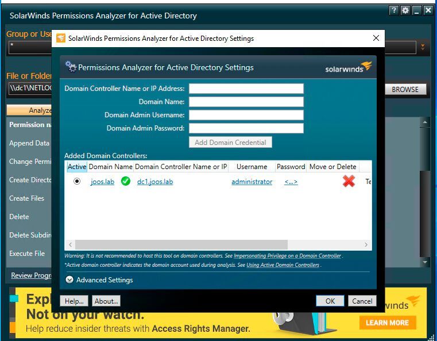Click the SolarWinds logo in settings header
437x341 pixels.
[349, 67]
